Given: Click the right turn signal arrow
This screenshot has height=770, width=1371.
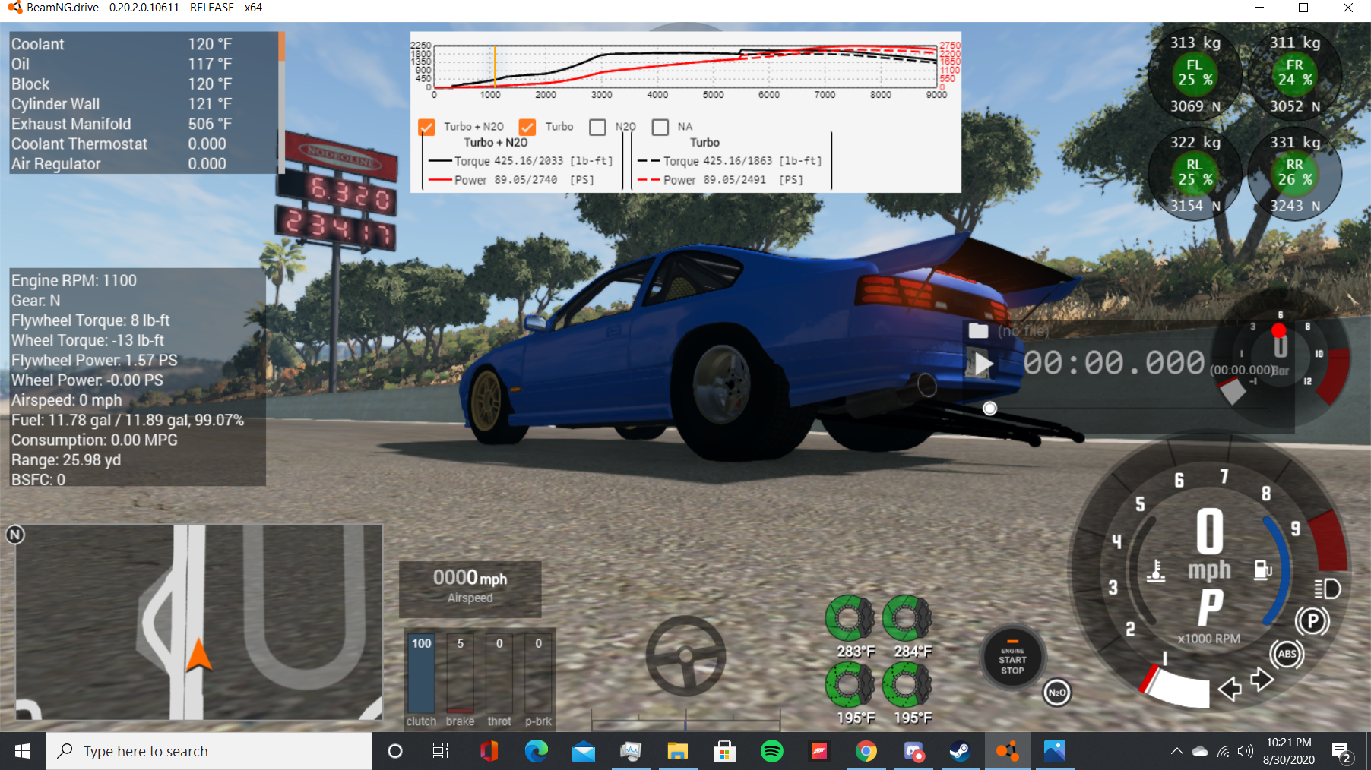Looking at the screenshot, I should [1262, 679].
